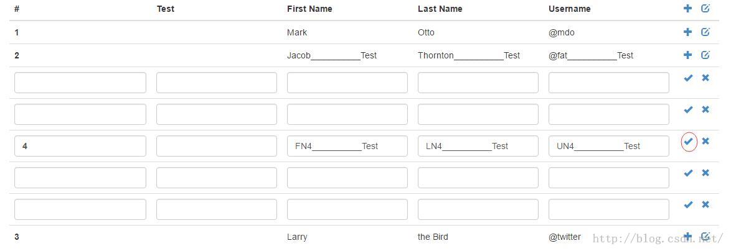Edit the Jacob Thornton row
This screenshot has height=251, width=731.
[705, 55]
